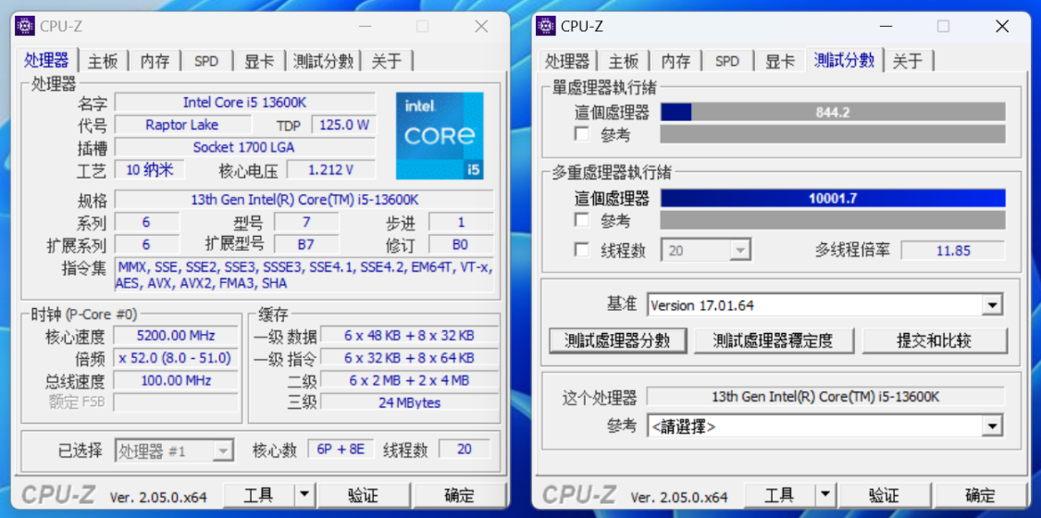Click single-thread reference empty gray bar
This screenshot has height=518, width=1041.
(833, 134)
